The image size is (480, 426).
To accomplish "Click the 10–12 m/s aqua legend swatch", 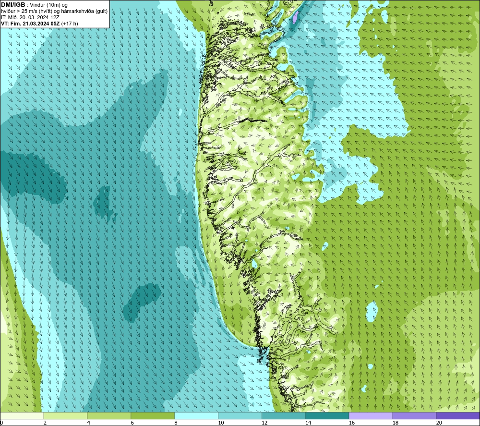I will 240,415.
